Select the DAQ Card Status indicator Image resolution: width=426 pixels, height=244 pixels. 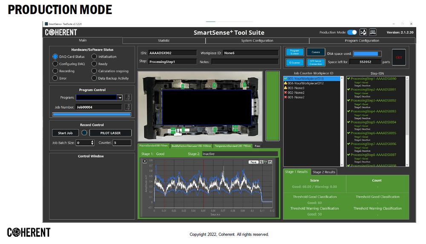[55, 57]
